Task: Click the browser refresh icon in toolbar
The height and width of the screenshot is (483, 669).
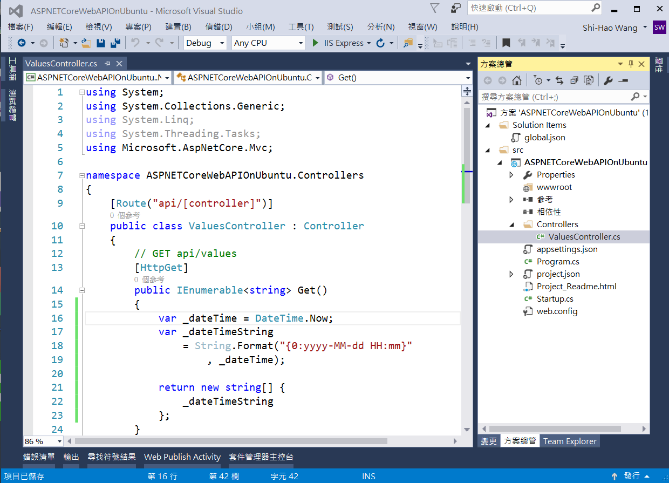Action: click(x=380, y=43)
